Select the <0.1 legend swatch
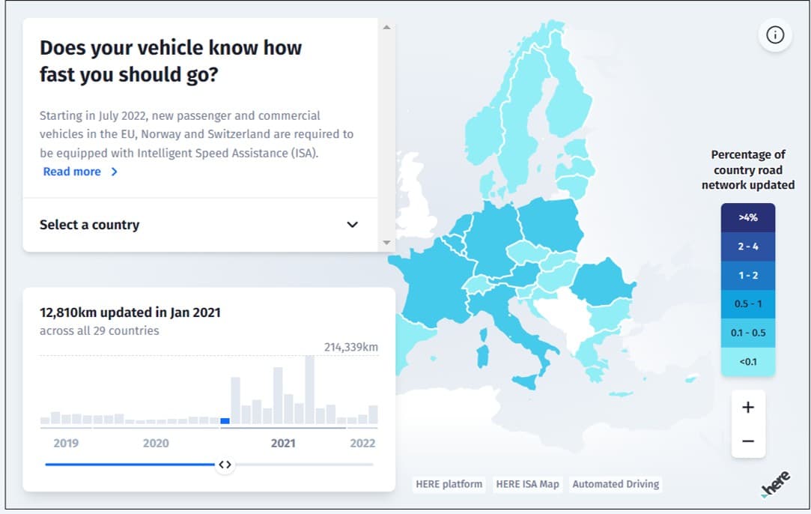 (748, 361)
